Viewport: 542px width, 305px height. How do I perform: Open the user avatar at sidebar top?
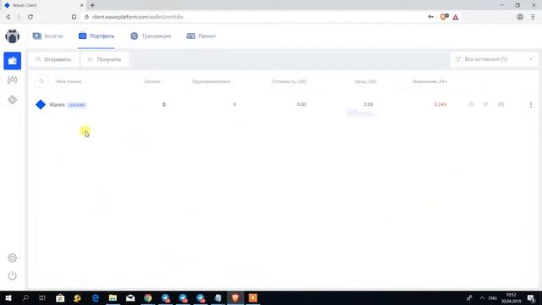point(12,36)
